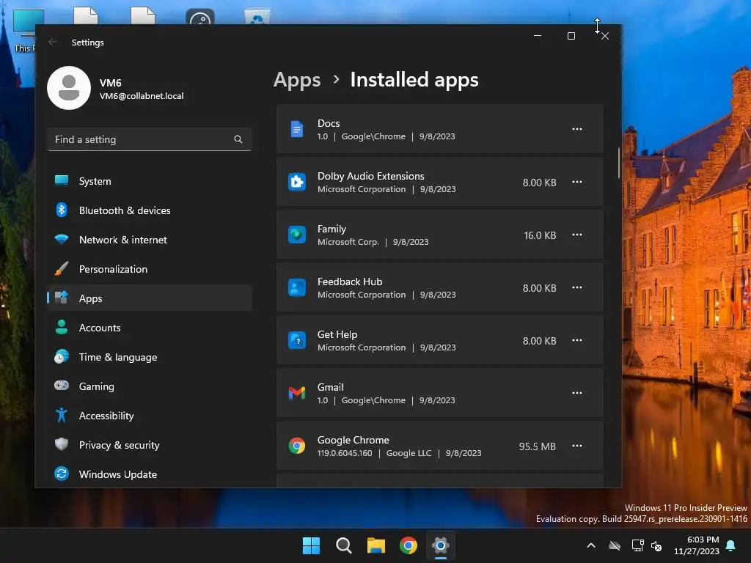Maximize the Settings window

click(571, 36)
